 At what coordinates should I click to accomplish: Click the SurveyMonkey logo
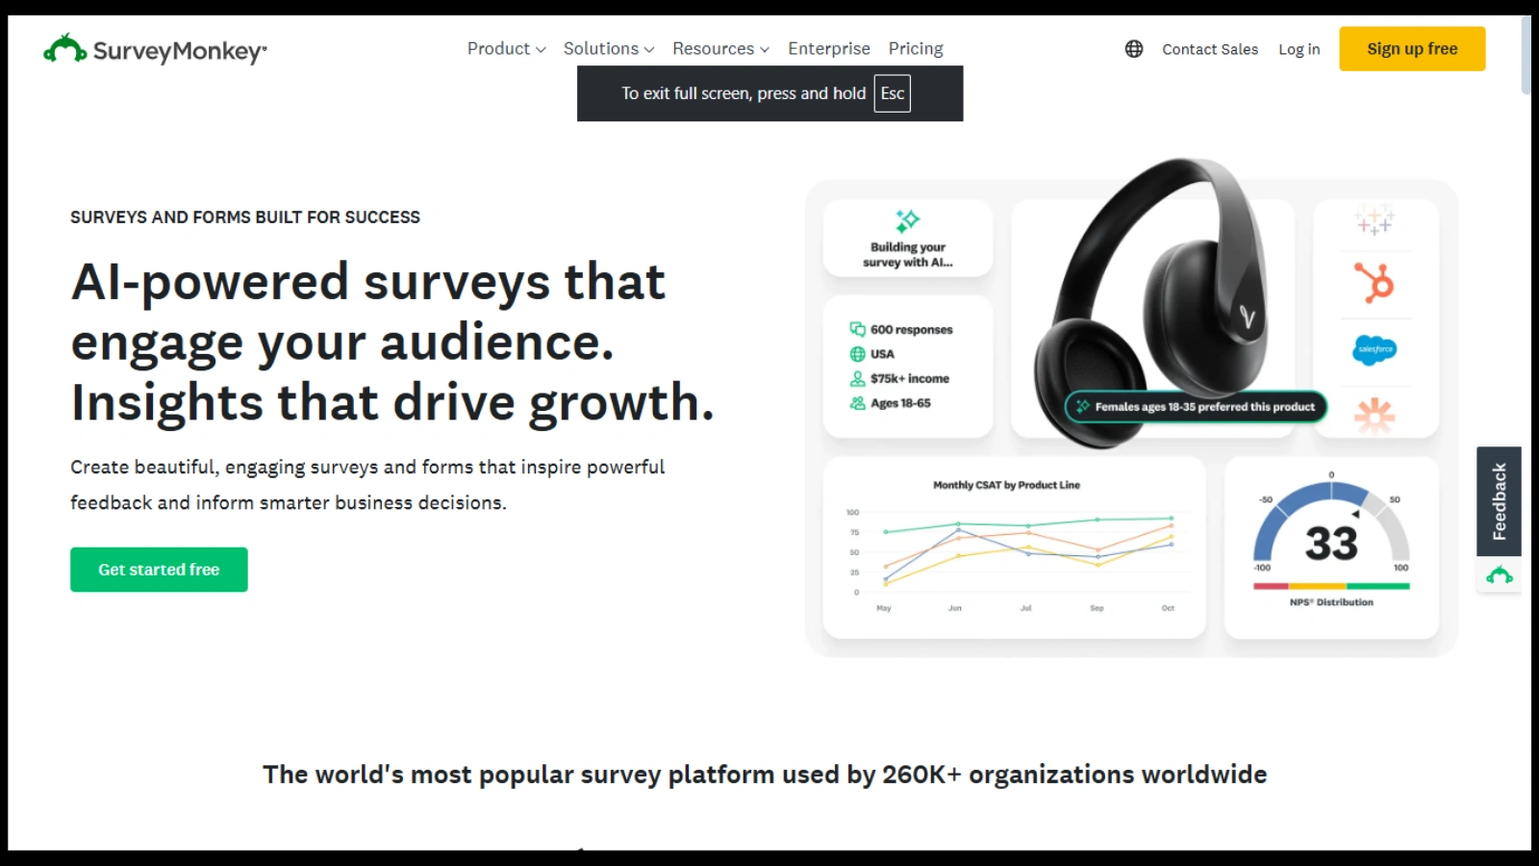coord(154,49)
